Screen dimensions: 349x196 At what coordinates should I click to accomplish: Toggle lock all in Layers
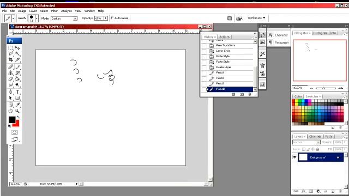(317, 149)
